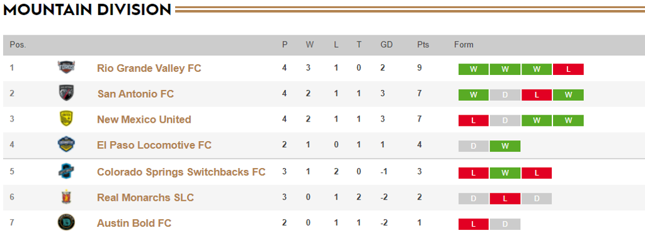The height and width of the screenshot is (238, 645).
Task: Visit Colorado Springs Switchbacks FC team page
Action: pyautogui.click(x=181, y=172)
